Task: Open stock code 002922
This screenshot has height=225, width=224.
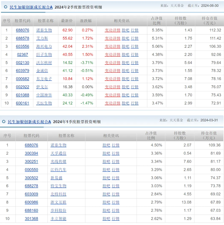Action: tap(23, 87)
